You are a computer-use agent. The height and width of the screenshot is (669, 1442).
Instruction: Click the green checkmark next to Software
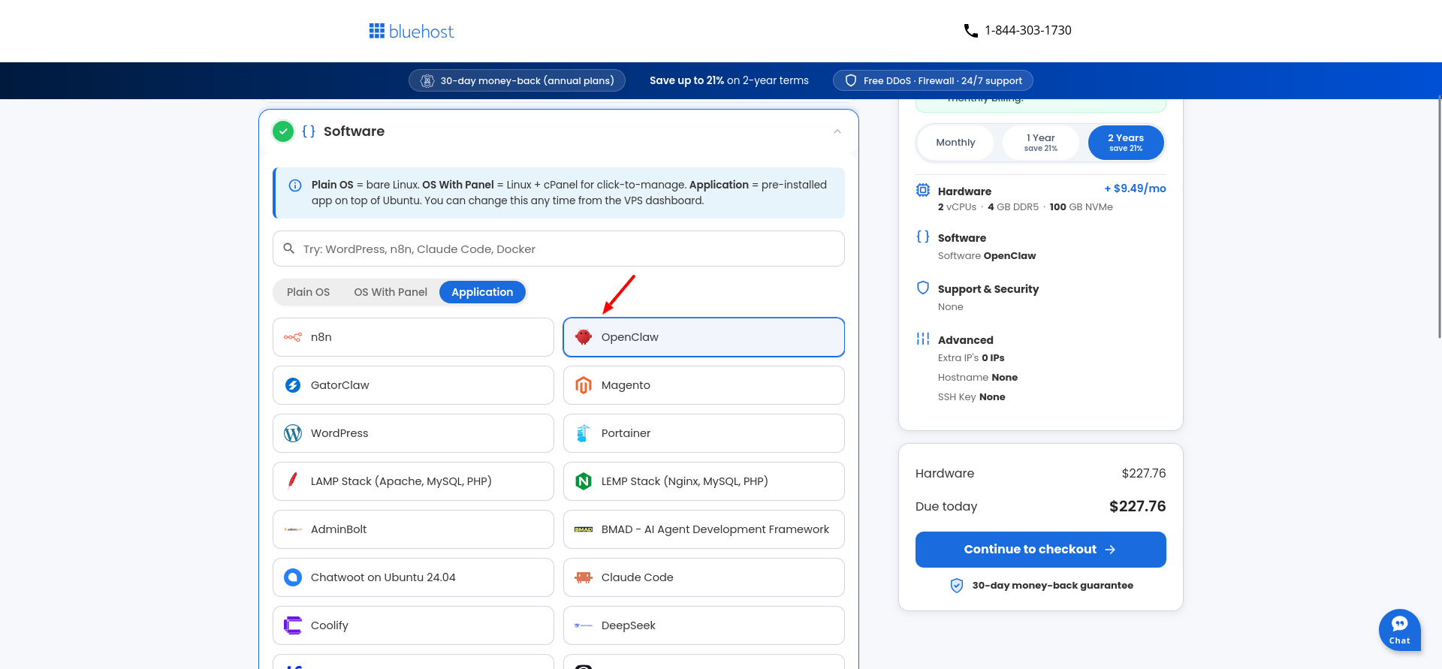[x=283, y=131]
